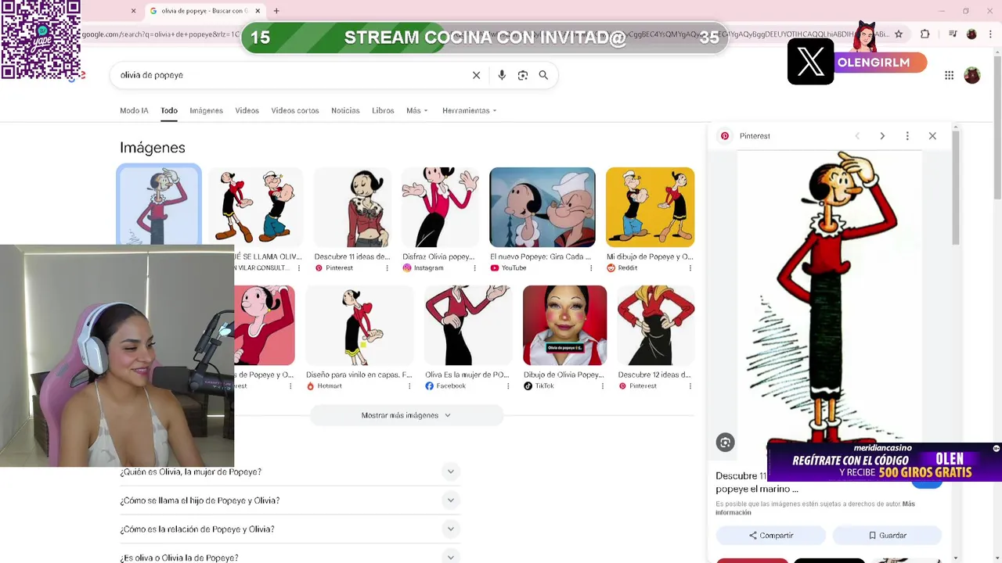Viewport: 1002px width, 563px height.
Task: Open a new browser tab
Action: (276, 11)
